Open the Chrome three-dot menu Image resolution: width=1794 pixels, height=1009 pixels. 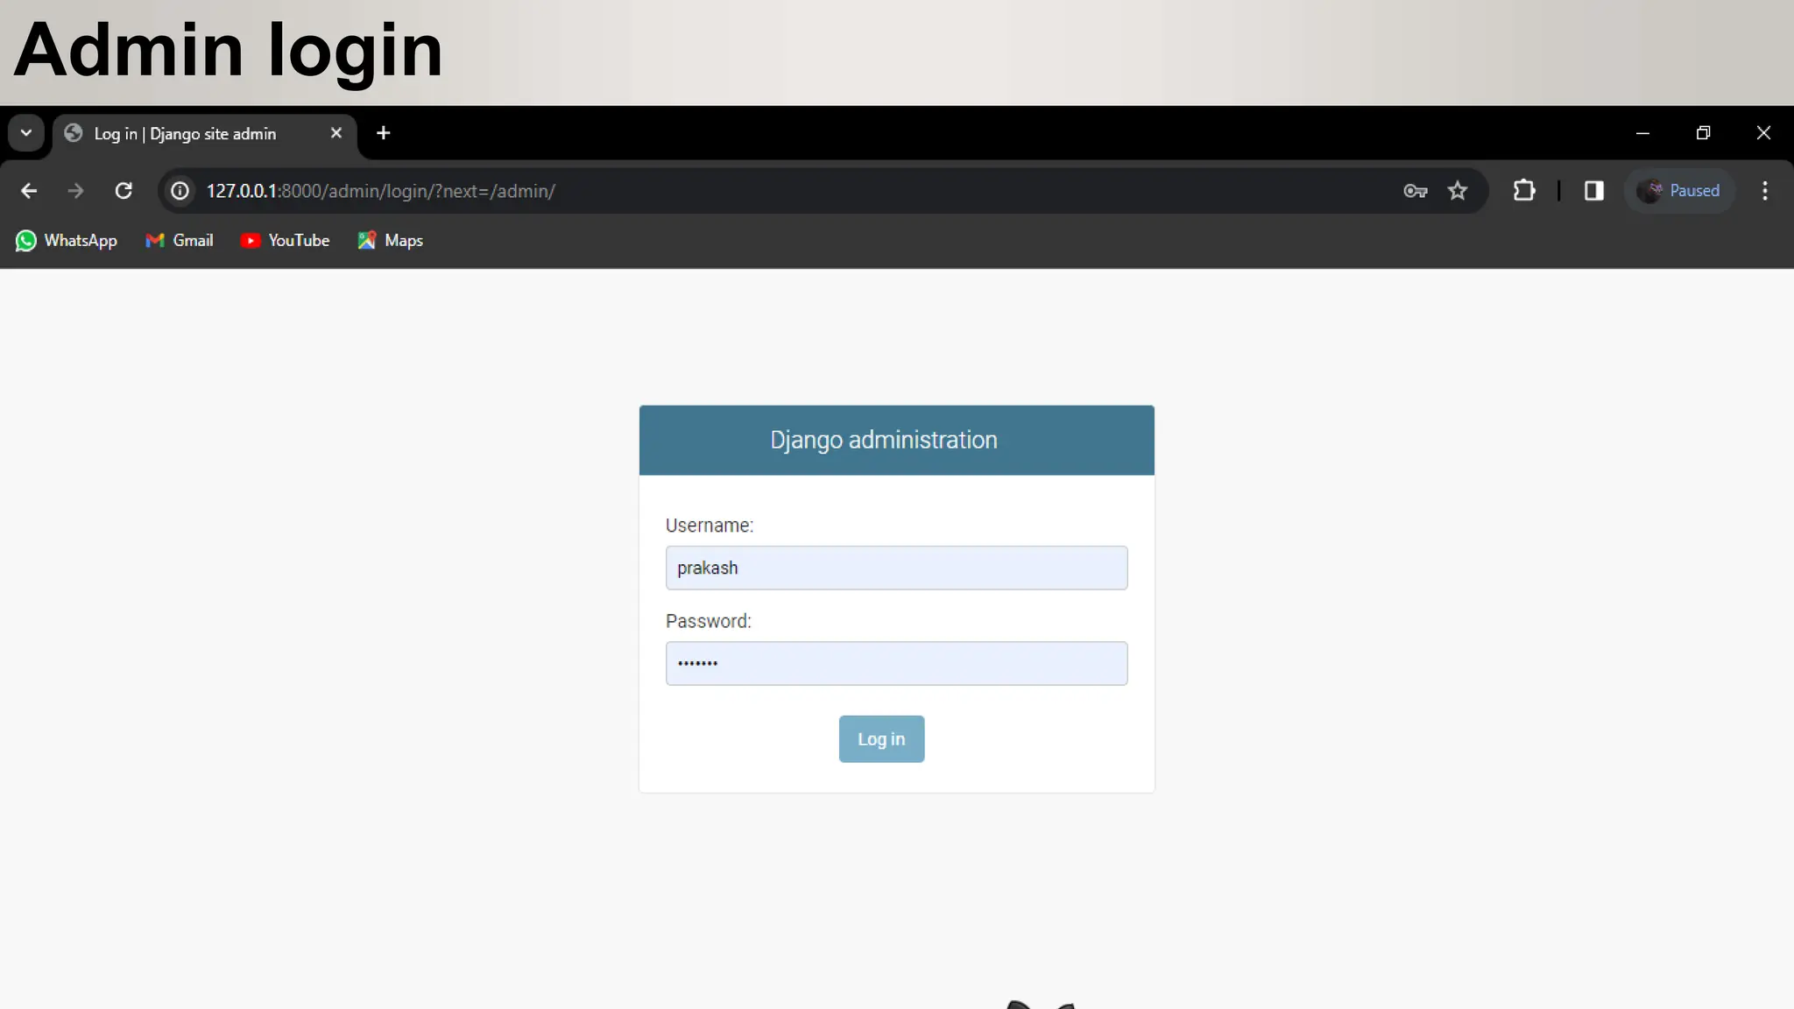(x=1765, y=191)
